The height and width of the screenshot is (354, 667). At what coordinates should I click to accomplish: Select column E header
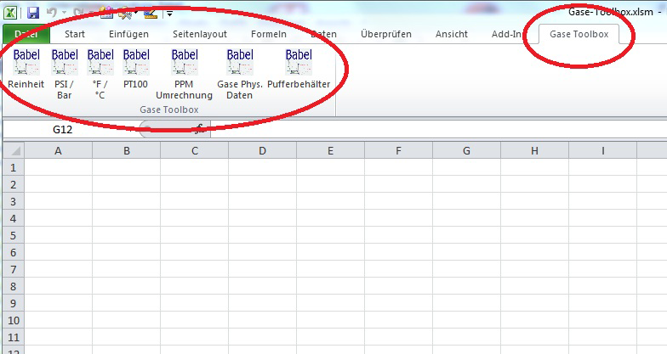(x=330, y=151)
